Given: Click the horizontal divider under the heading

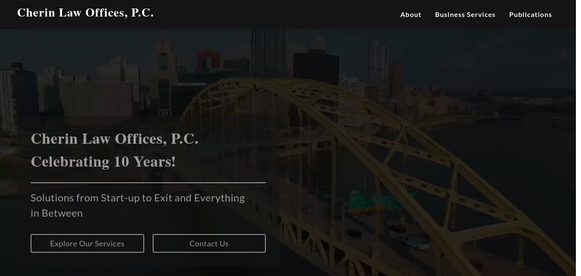Looking at the screenshot, I should (148, 183).
